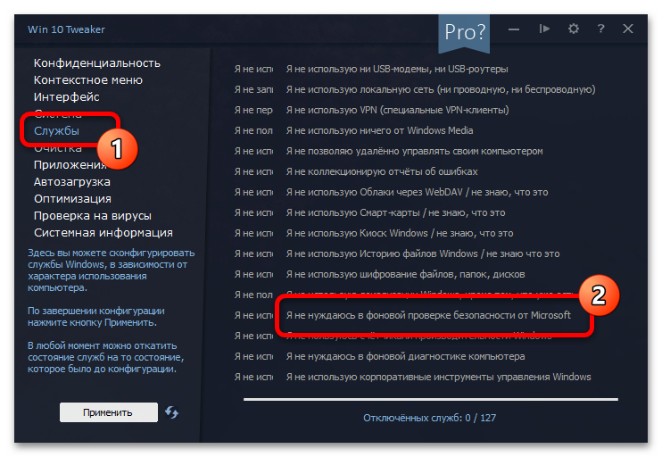
Task: Open settings via the gear icon
Action: [574, 29]
